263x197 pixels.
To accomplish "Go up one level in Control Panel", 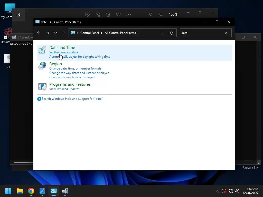I will (63, 33).
